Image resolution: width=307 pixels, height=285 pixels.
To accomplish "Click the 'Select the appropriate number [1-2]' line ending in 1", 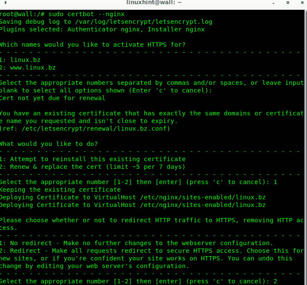I will [x=138, y=182].
